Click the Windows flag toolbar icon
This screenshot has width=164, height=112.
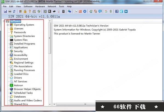pyautogui.click(x=21, y=11)
